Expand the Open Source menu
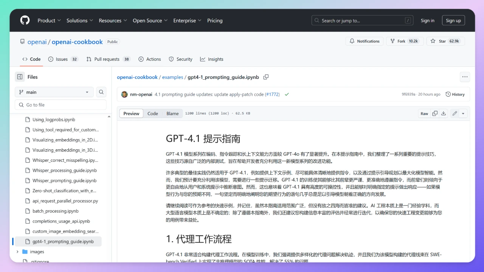This screenshot has height=272, width=484. tap(150, 20)
